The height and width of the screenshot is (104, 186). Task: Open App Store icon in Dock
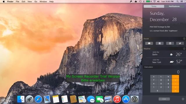coord(126,99)
